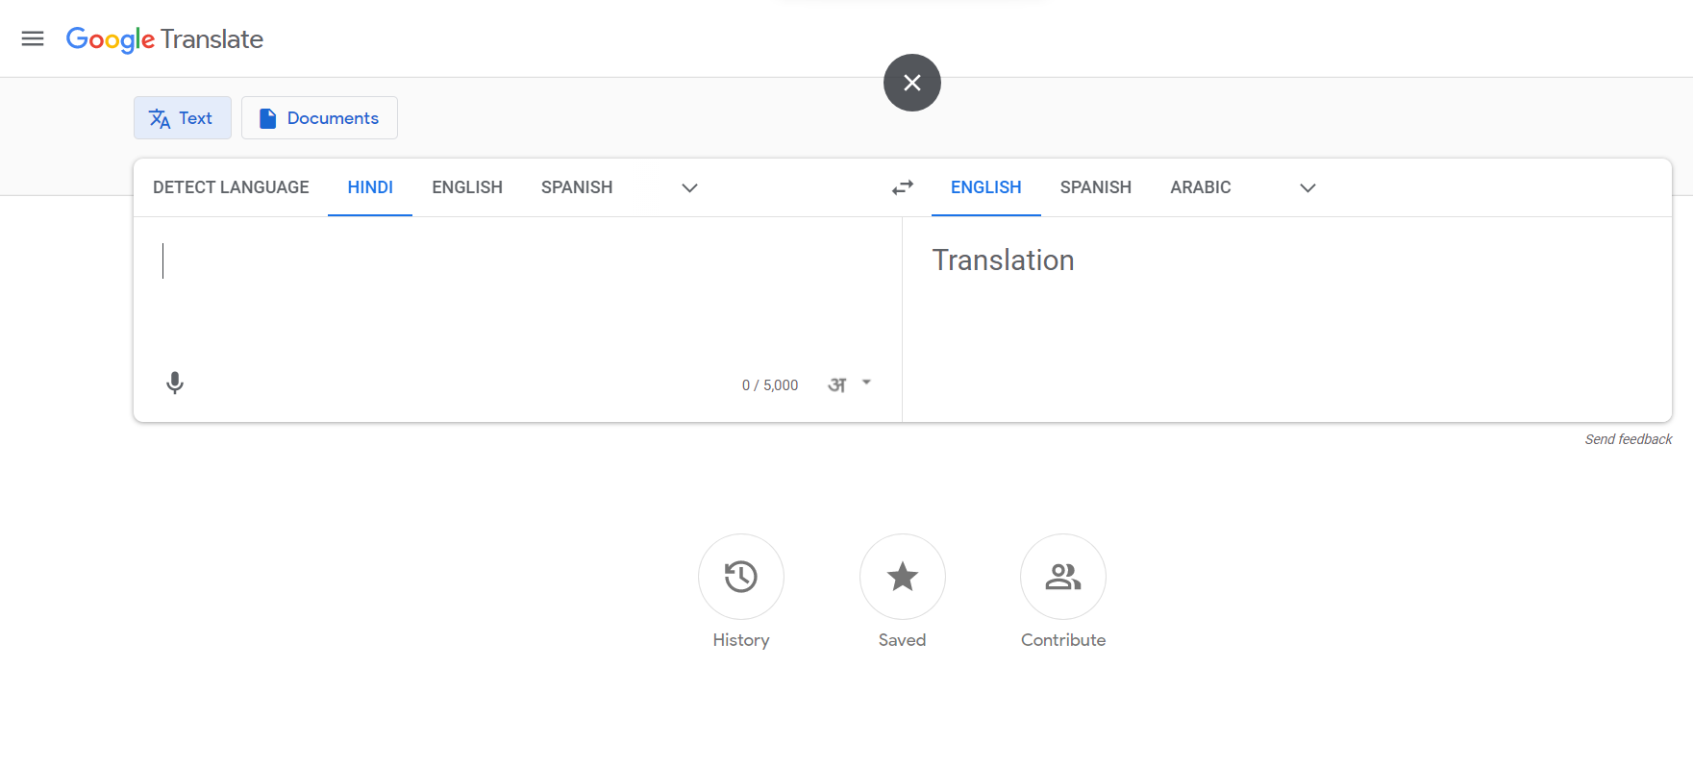Open translation History
This screenshot has width=1693, height=767.
pos(741,577)
